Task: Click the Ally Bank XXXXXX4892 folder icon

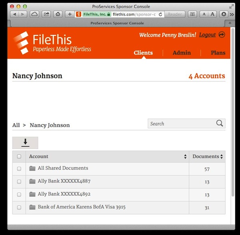Action: (x=32, y=194)
